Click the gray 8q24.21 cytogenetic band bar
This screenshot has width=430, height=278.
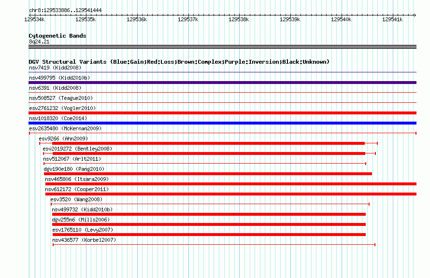[x=222, y=47]
